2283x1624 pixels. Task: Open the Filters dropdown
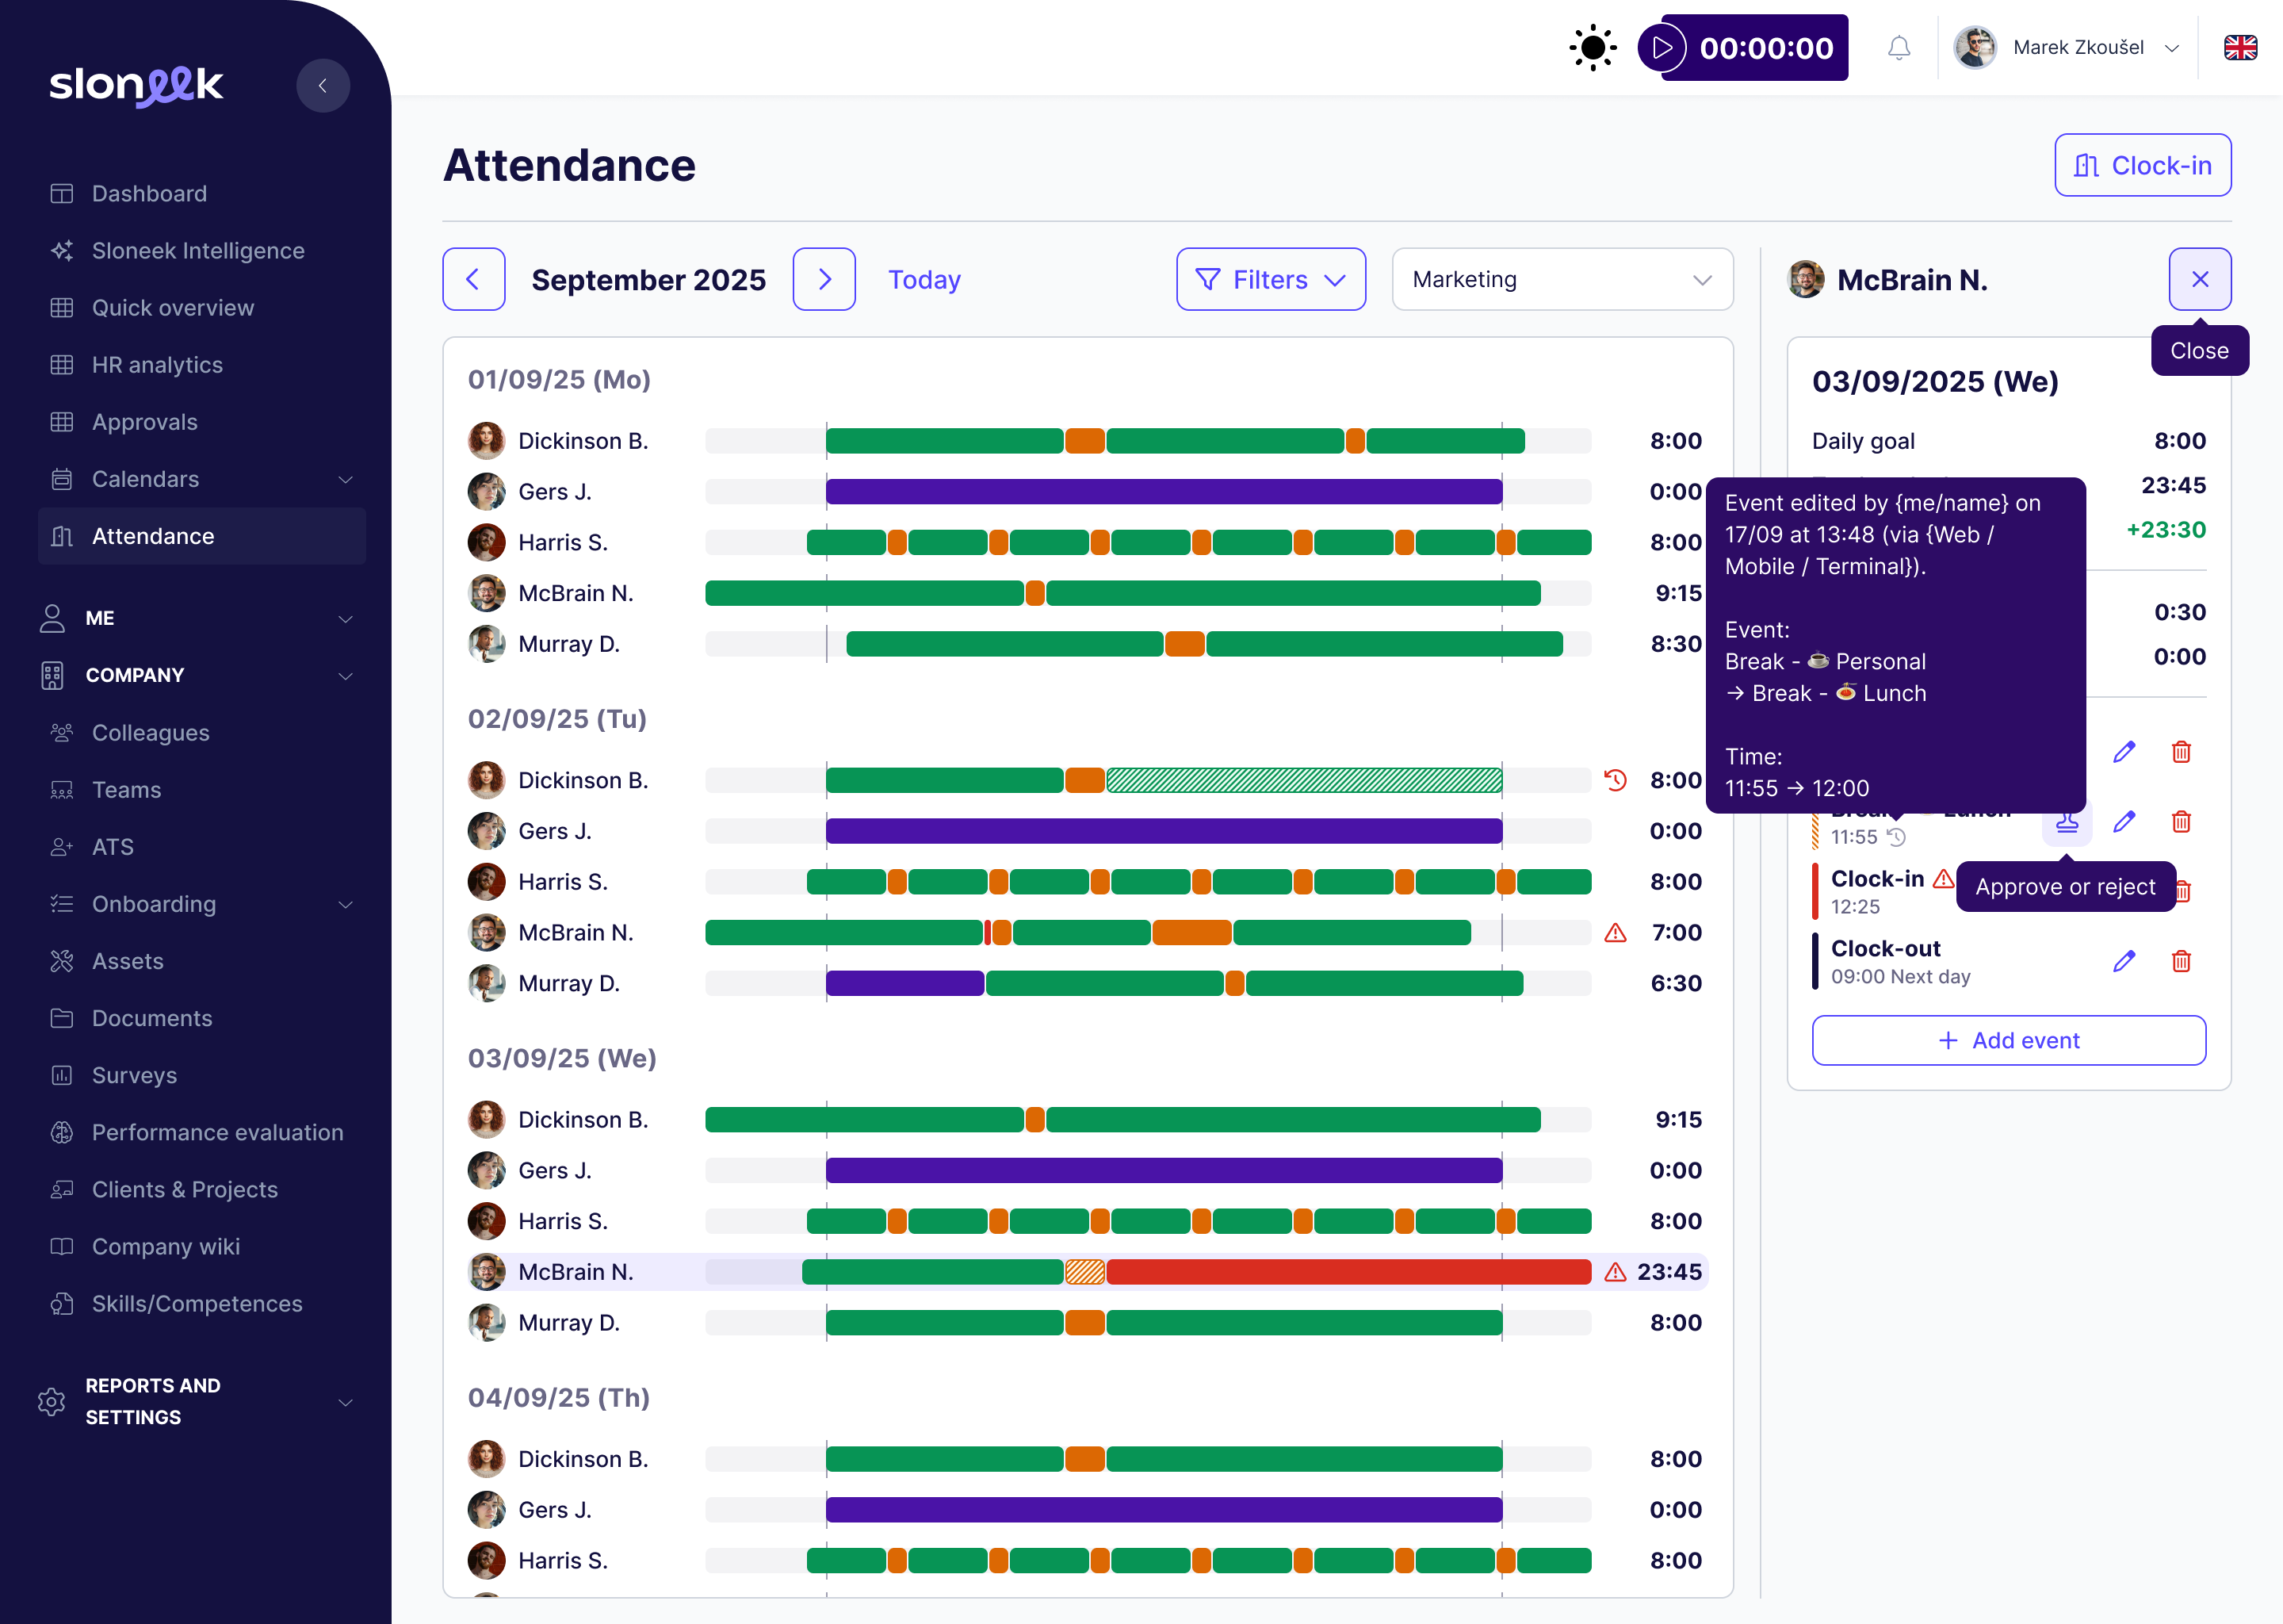1271,280
